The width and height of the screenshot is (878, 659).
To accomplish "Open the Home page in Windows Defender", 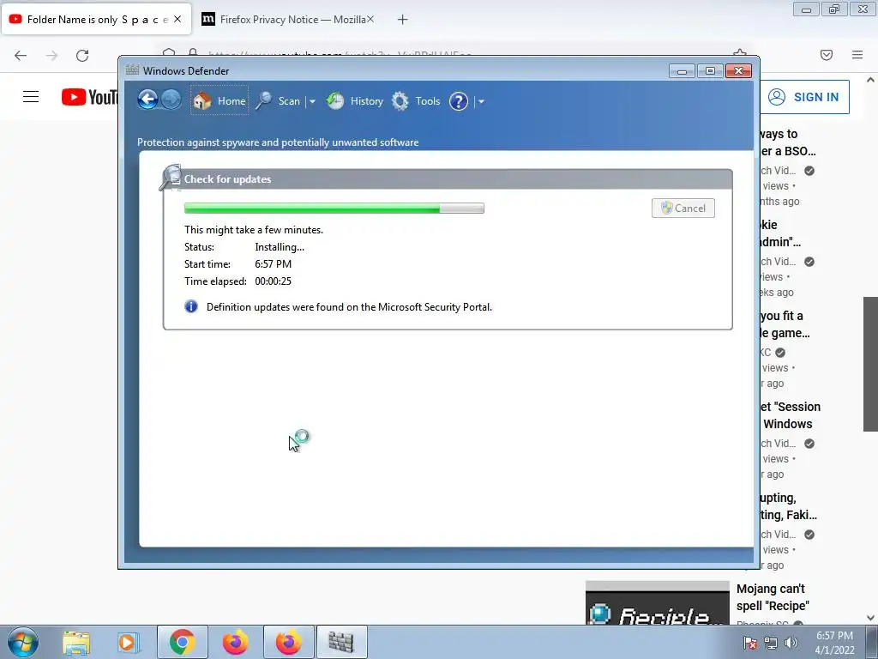I will click(x=219, y=101).
